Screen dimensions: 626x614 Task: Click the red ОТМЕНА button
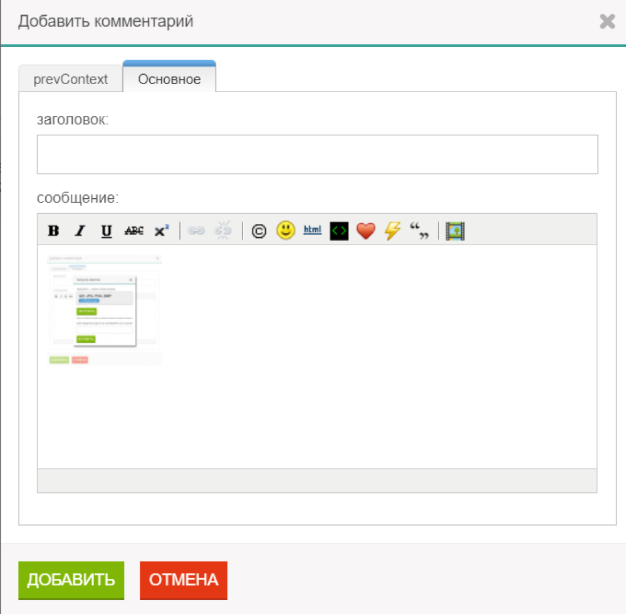click(183, 580)
